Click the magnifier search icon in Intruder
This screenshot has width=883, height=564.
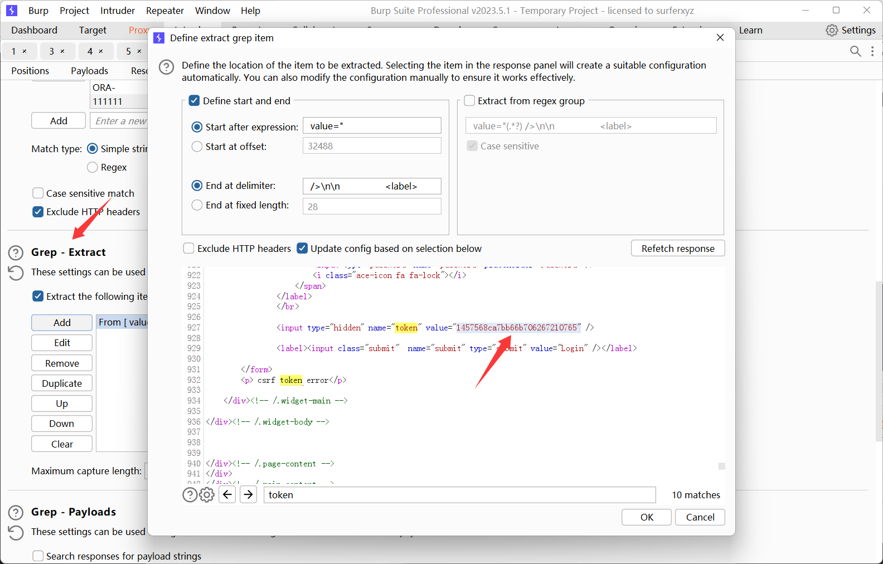[856, 51]
